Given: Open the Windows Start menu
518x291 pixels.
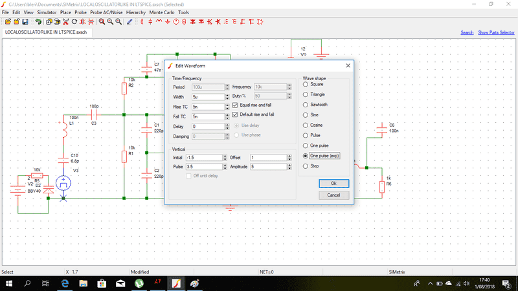Looking at the screenshot, I should click(x=9, y=283).
